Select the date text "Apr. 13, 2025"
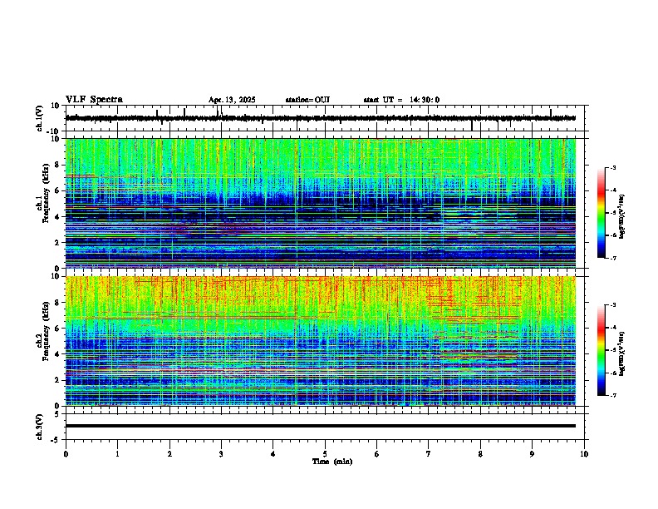658x509 pixels. 232,100
